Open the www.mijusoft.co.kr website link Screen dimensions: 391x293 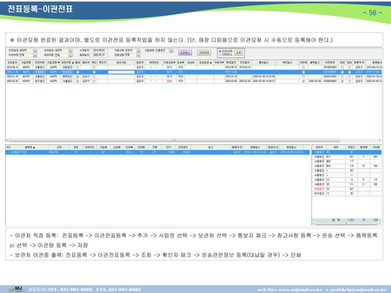click(x=301, y=290)
